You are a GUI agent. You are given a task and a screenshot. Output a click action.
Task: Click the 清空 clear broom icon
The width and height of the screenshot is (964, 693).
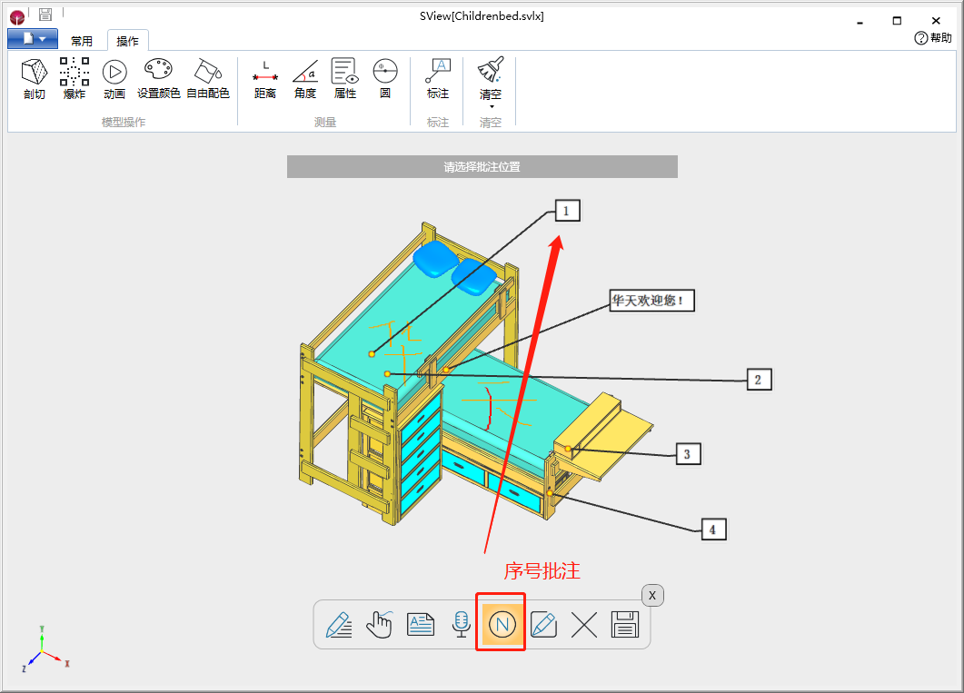(491, 70)
